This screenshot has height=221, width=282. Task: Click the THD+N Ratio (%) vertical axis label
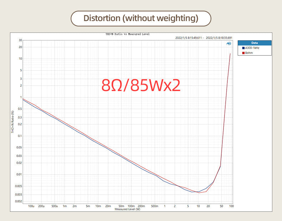[x=13, y=121]
